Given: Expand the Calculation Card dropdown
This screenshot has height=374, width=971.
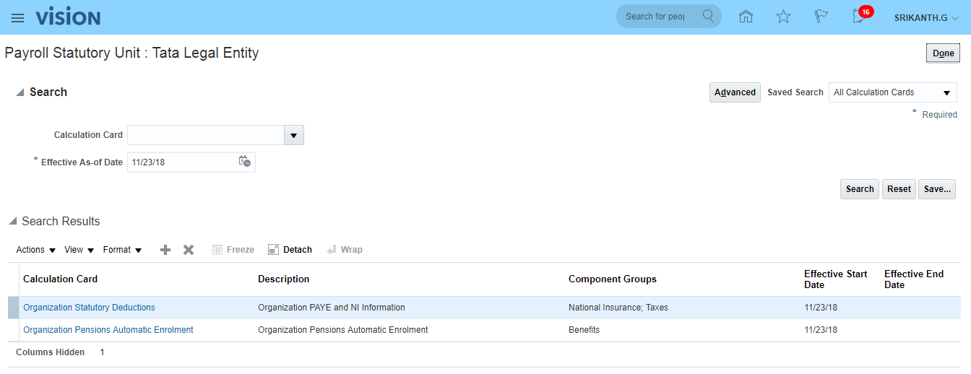Looking at the screenshot, I should 293,135.
